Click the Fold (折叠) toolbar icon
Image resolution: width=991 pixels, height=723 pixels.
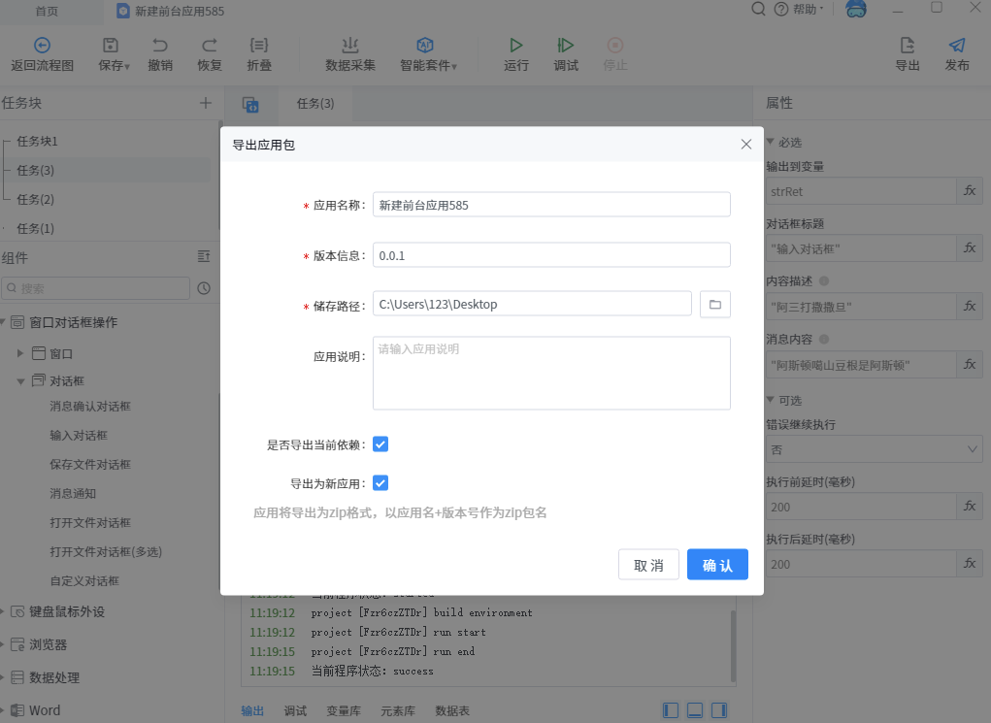tap(259, 46)
